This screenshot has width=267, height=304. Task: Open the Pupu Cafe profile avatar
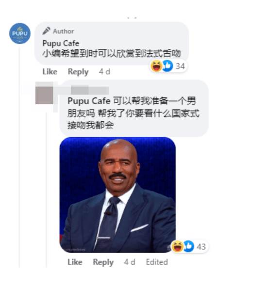pos(20,33)
